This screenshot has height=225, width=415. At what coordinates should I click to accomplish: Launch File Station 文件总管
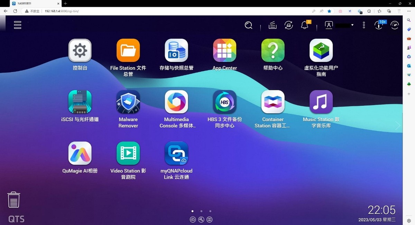point(128,50)
